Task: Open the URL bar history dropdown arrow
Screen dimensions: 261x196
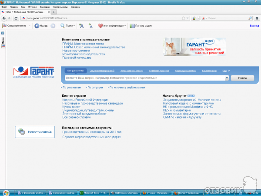Action: [x=187, y=18]
